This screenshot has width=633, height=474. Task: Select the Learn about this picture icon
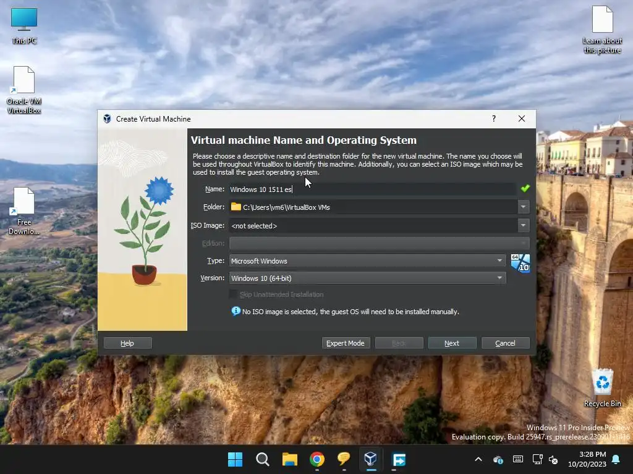coord(602,29)
